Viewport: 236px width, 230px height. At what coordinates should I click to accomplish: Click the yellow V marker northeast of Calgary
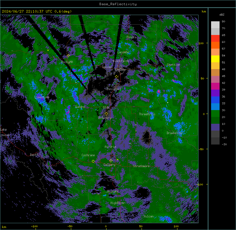coord(117,160)
